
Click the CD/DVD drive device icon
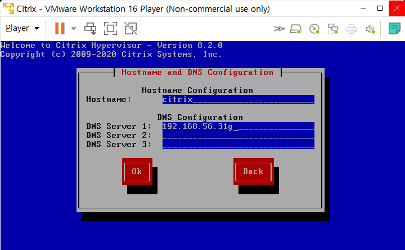[x=314, y=29]
